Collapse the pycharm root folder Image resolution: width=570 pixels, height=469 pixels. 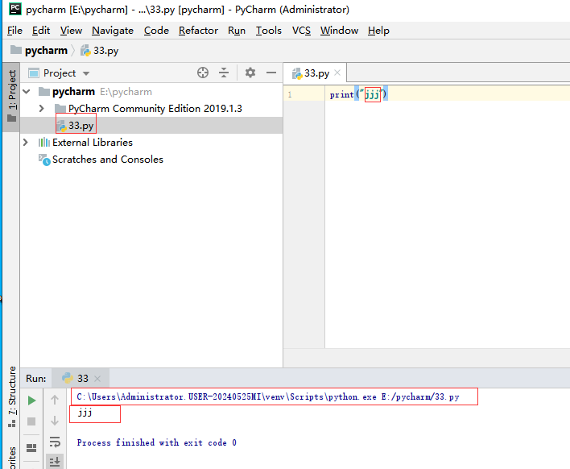tap(27, 92)
